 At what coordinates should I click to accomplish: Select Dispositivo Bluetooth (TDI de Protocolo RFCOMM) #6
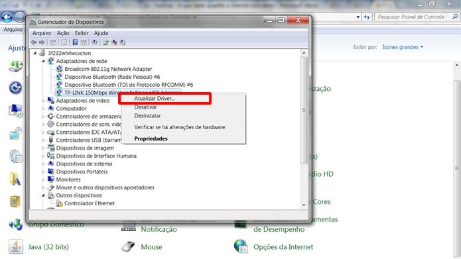pos(129,85)
